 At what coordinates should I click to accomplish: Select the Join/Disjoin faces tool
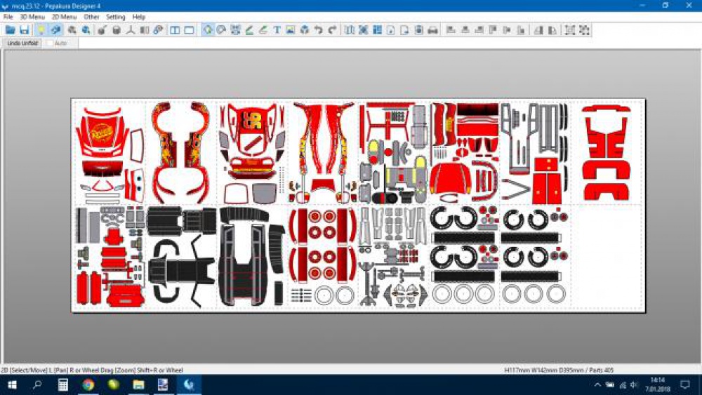235,30
